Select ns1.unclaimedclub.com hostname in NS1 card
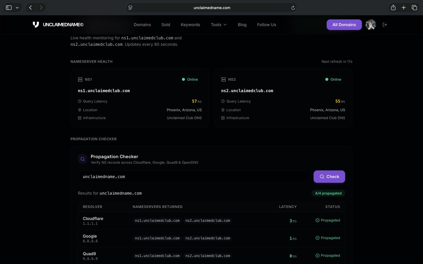The width and height of the screenshot is (423, 264). 104,91
